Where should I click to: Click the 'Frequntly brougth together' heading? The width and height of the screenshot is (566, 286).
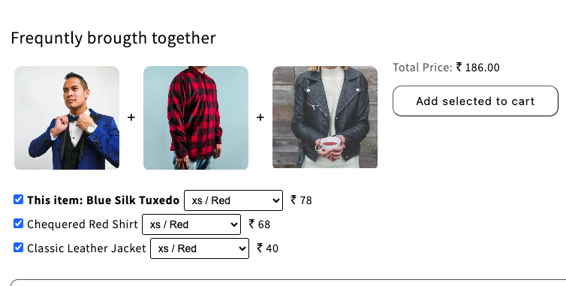[113, 38]
